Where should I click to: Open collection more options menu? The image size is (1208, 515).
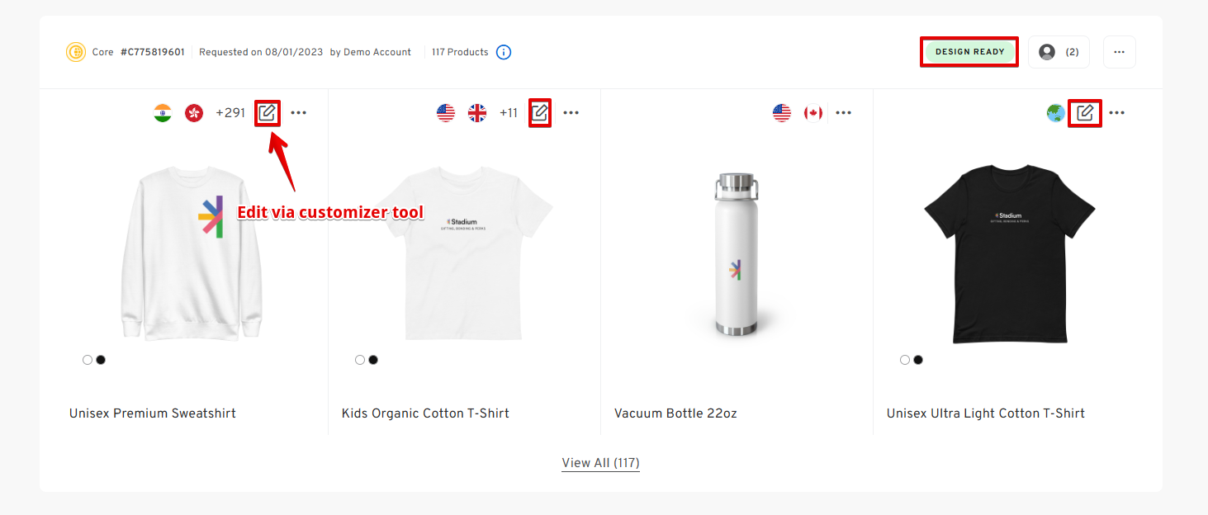click(x=1119, y=52)
